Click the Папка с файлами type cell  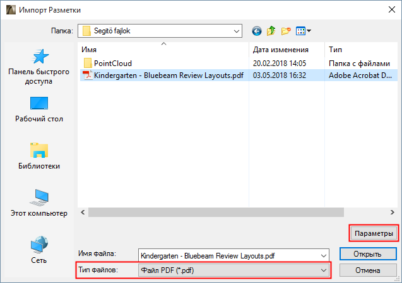click(x=359, y=64)
